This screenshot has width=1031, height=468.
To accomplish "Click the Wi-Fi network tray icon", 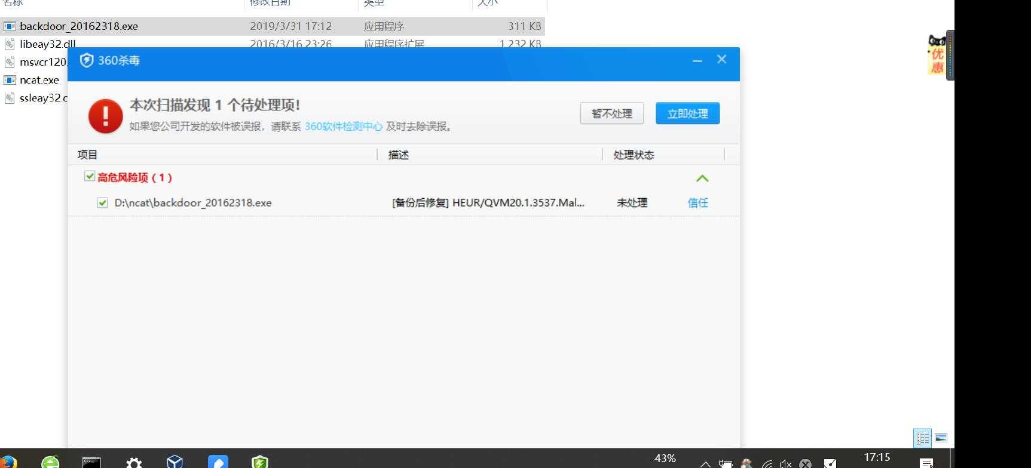I will coord(766,464).
